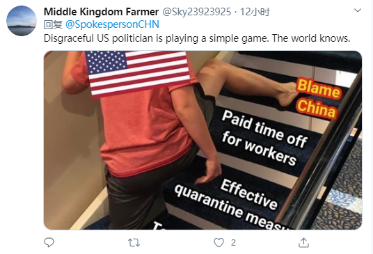
Task: Open the share menu via the upload icon
Action: tap(303, 243)
